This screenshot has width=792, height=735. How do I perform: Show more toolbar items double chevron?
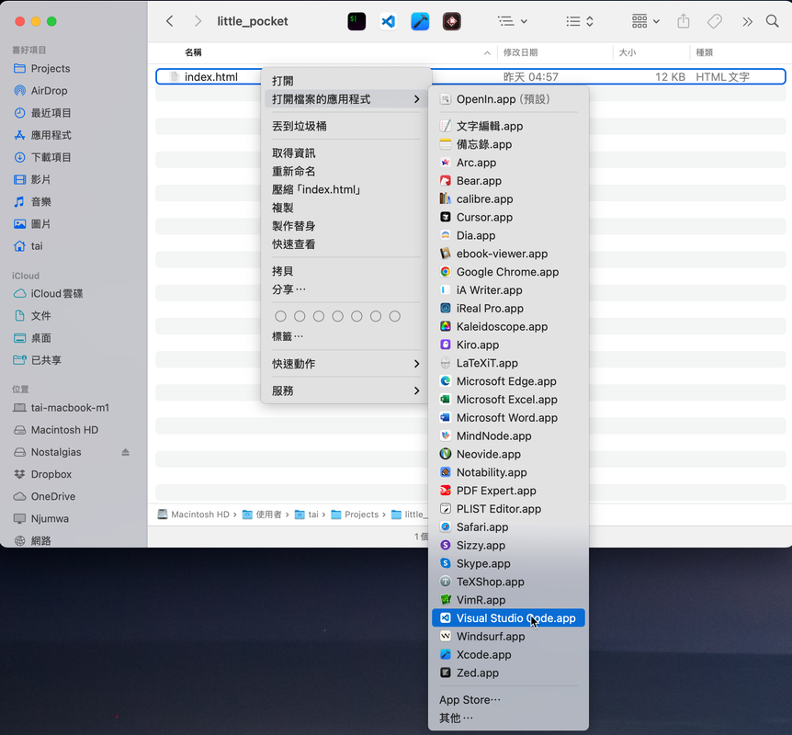point(747,21)
